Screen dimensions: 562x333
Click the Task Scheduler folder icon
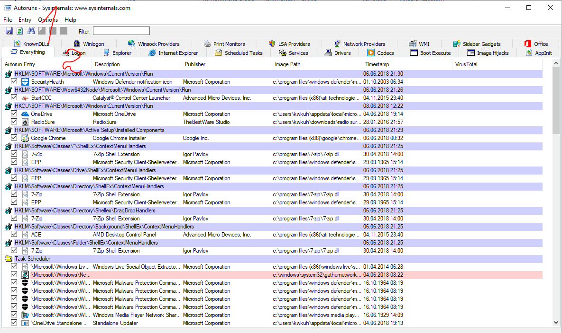[9, 259]
